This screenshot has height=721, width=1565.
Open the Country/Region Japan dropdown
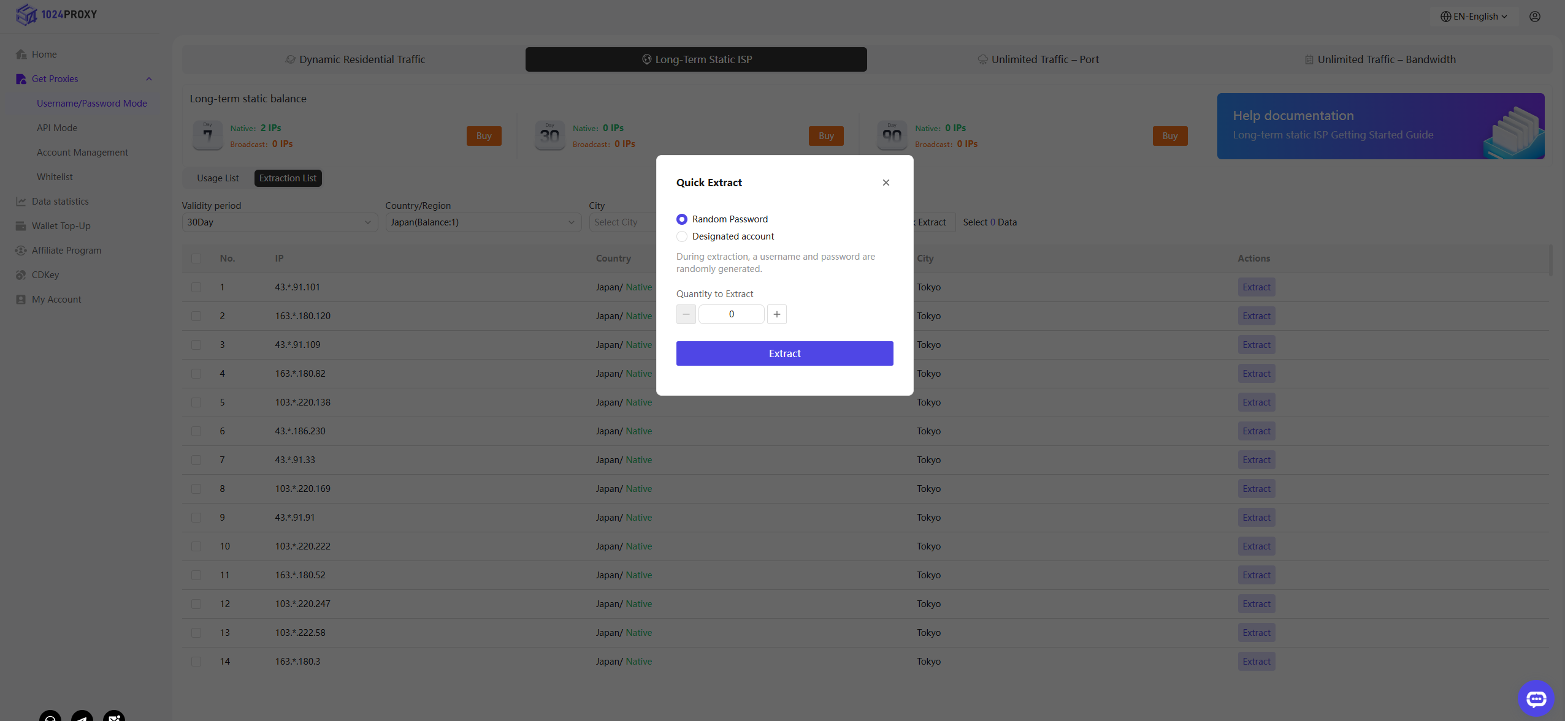point(483,222)
